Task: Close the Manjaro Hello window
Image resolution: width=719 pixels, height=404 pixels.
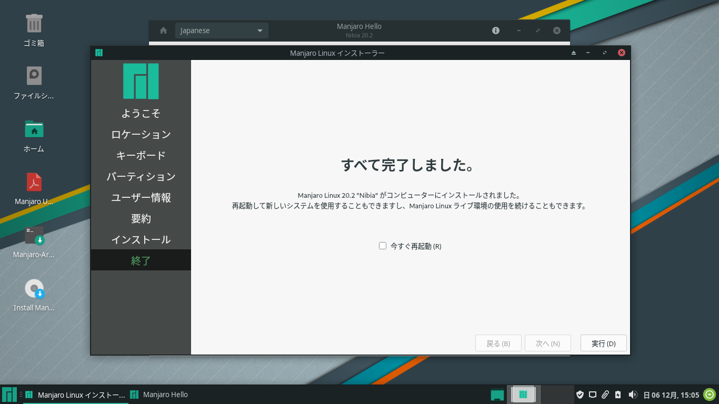Action: pos(557,31)
